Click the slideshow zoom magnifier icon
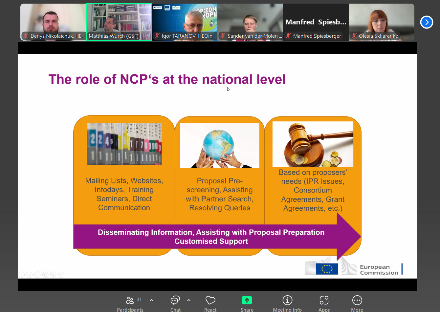Image resolution: width=440 pixels, height=312 pixels. coord(53,274)
